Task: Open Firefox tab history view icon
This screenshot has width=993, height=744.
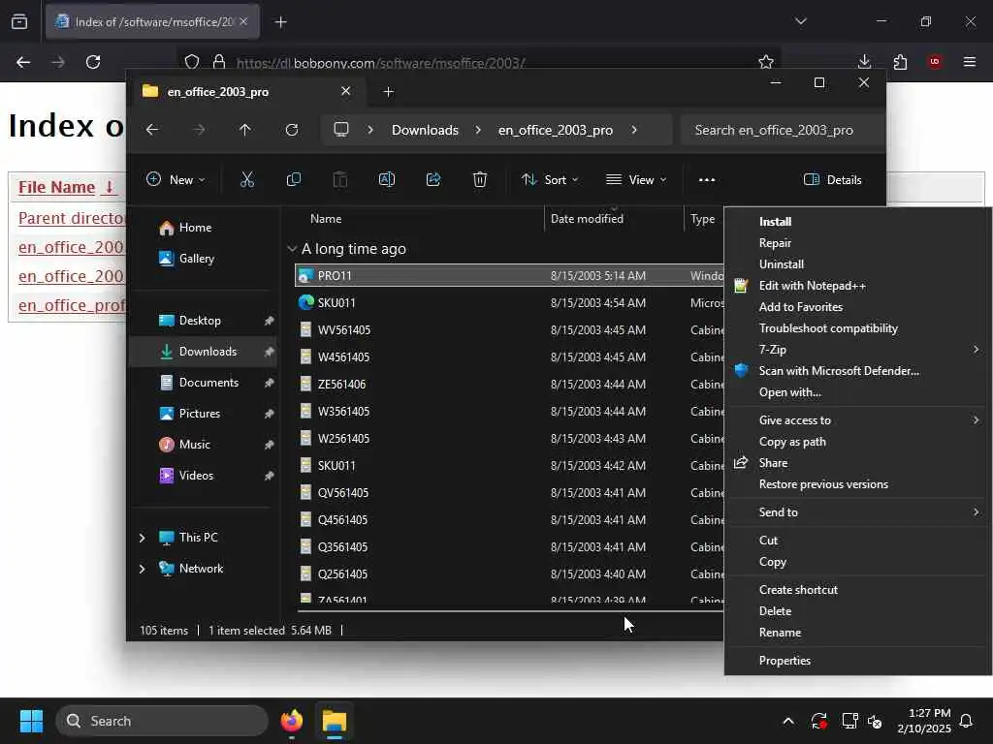Action: pyautogui.click(x=19, y=21)
